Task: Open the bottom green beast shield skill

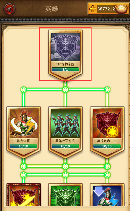Action: tap(65, 196)
